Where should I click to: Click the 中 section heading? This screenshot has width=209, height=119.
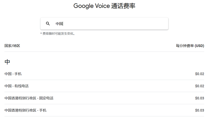pos(7,62)
